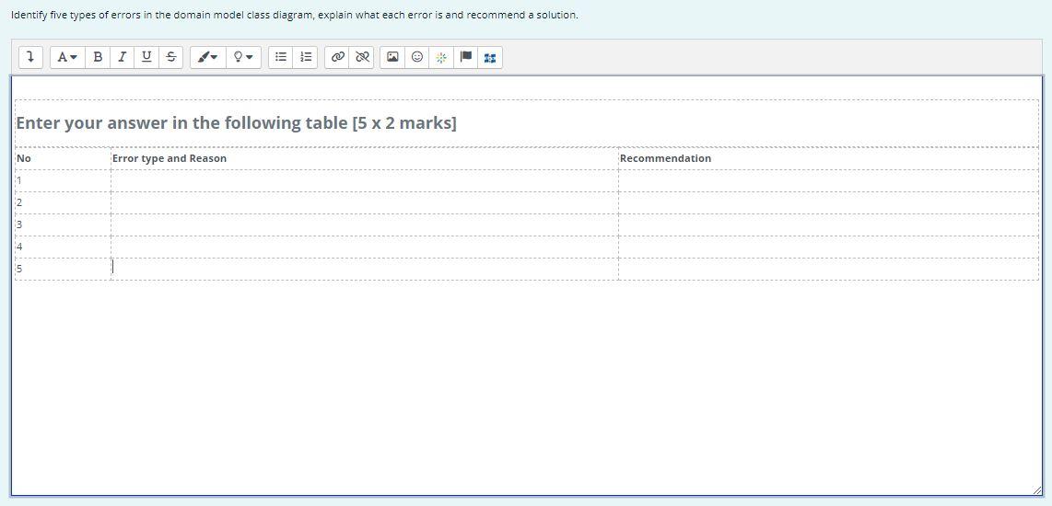The image size is (1052, 506).
Task: Open the background colour lightbulb dropdown
Action: [243, 58]
